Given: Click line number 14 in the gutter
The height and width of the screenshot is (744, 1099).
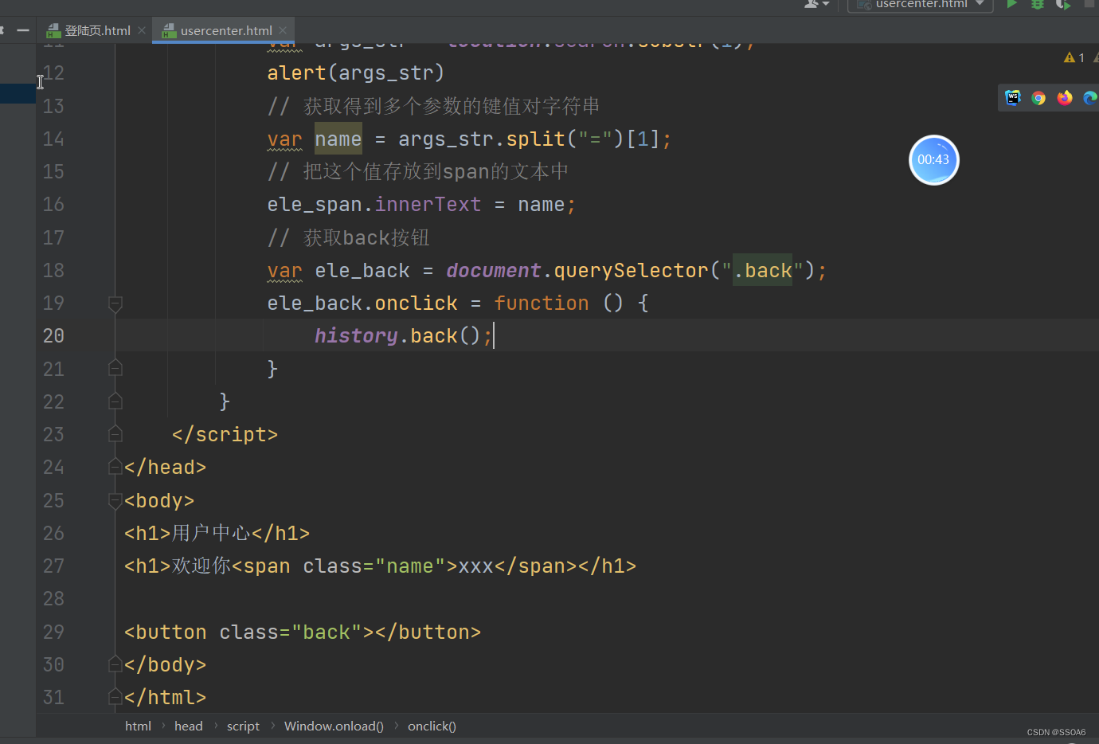Looking at the screenshot, I should [x=53, y=139].
